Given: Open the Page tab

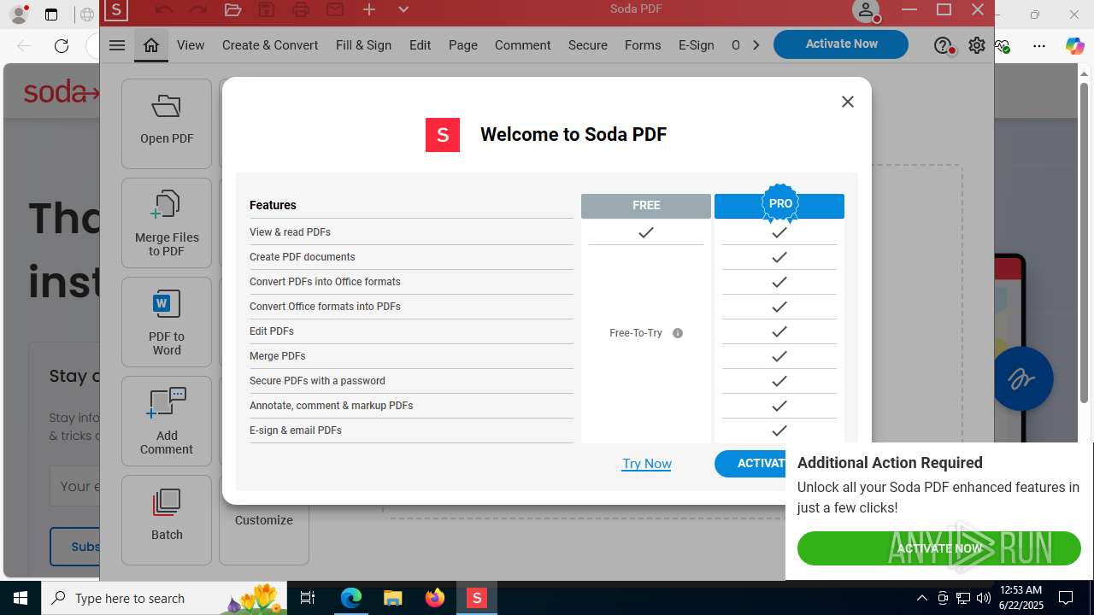Looking at the screenshot, I should tap(462, 45).
